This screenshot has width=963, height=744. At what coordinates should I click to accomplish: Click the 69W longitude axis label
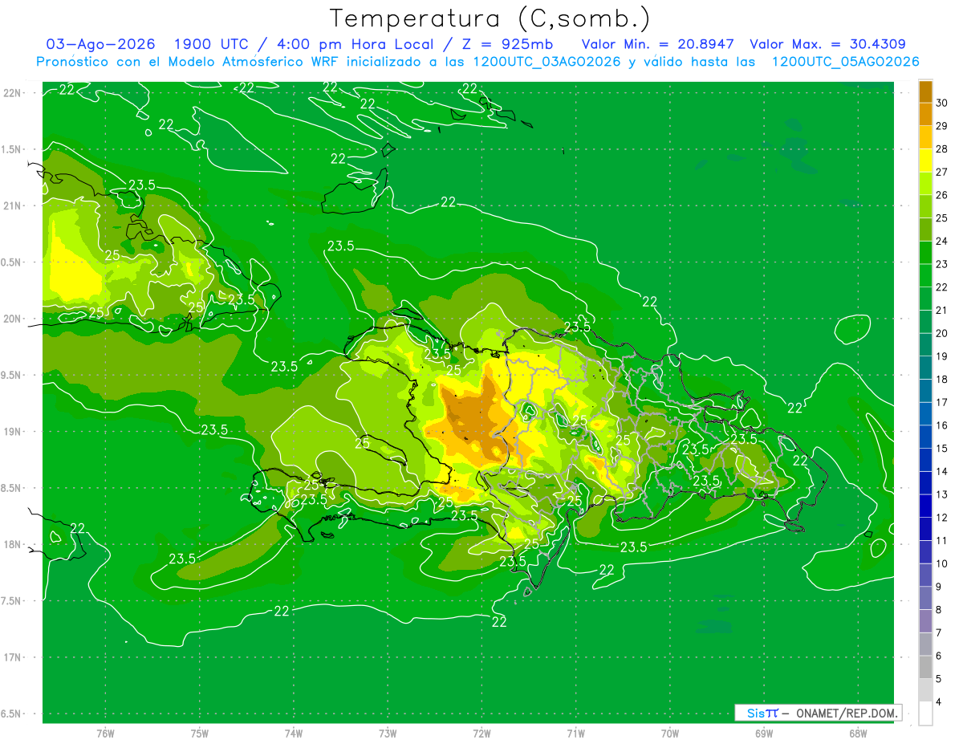[x=763, y=733]
